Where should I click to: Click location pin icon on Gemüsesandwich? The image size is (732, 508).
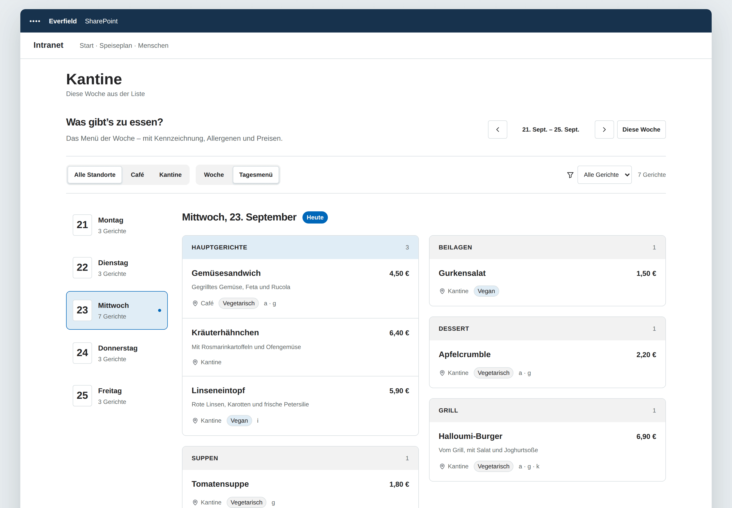pyautogui.click(x=195, y=303)
